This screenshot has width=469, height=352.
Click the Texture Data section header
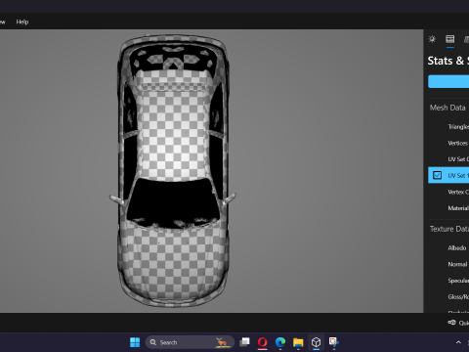[x=449, y=229]
